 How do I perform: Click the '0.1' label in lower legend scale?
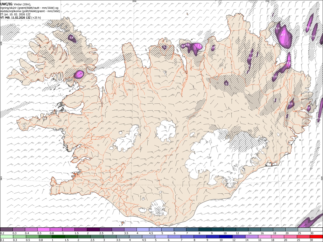tap(2, 240)
